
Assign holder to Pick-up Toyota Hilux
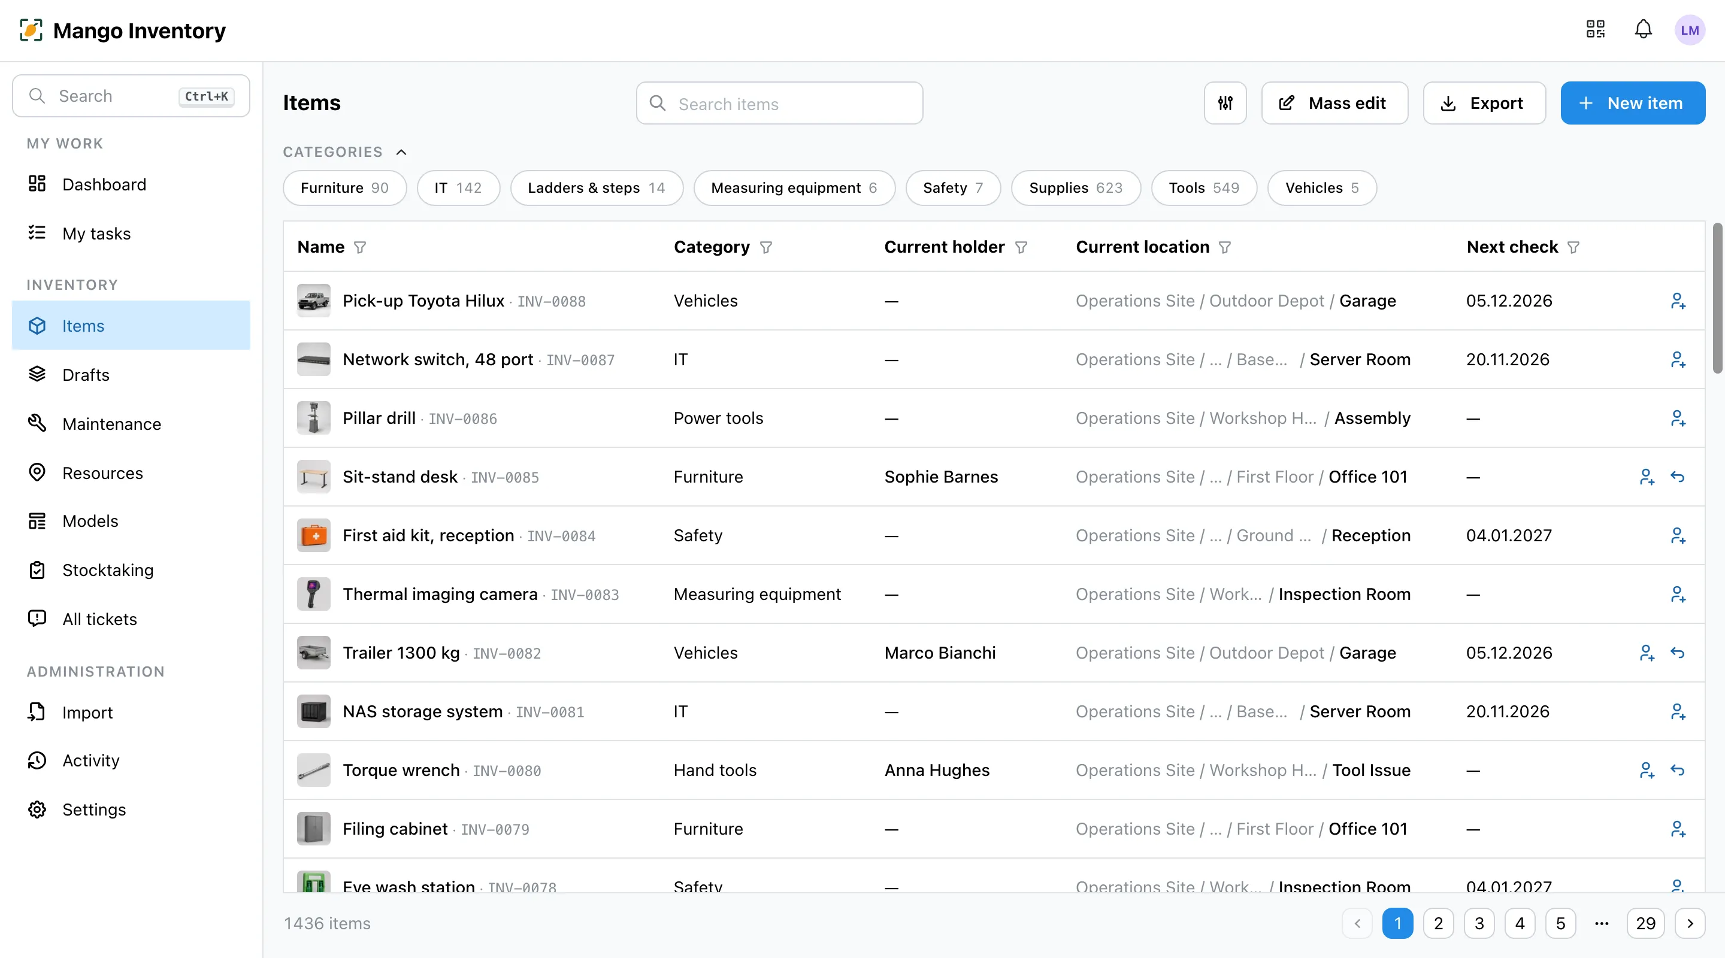[x=1678, y=301]
